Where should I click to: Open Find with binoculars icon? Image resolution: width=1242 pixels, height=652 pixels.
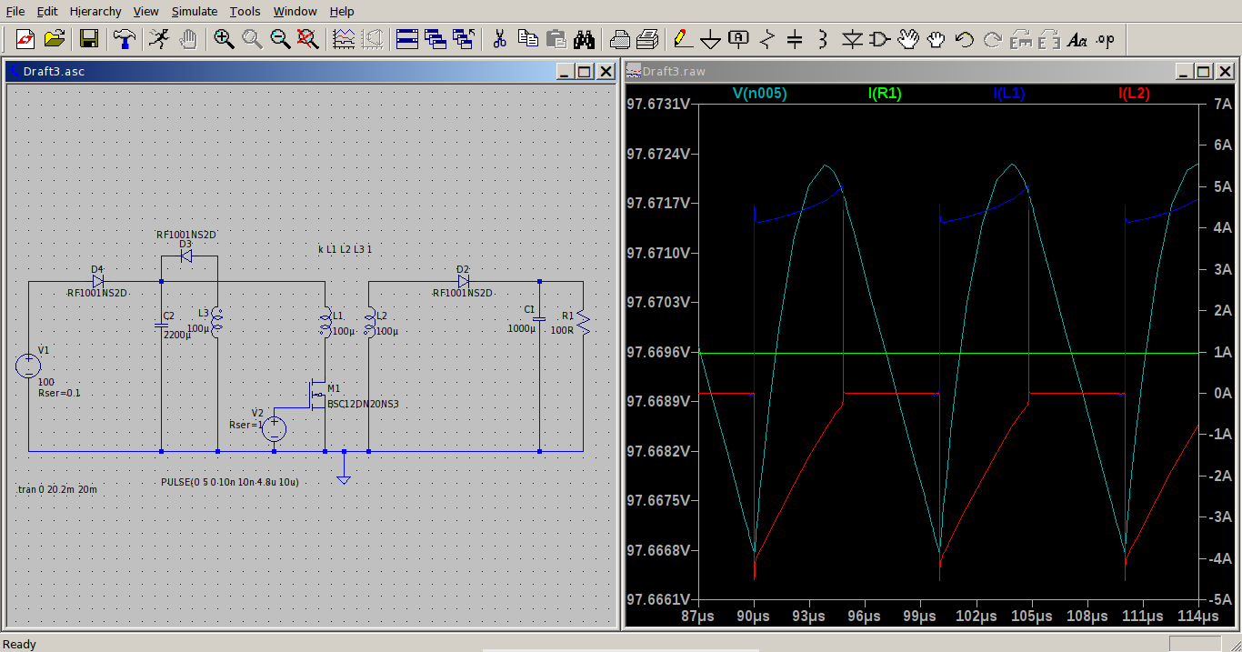tap(584, 38)
